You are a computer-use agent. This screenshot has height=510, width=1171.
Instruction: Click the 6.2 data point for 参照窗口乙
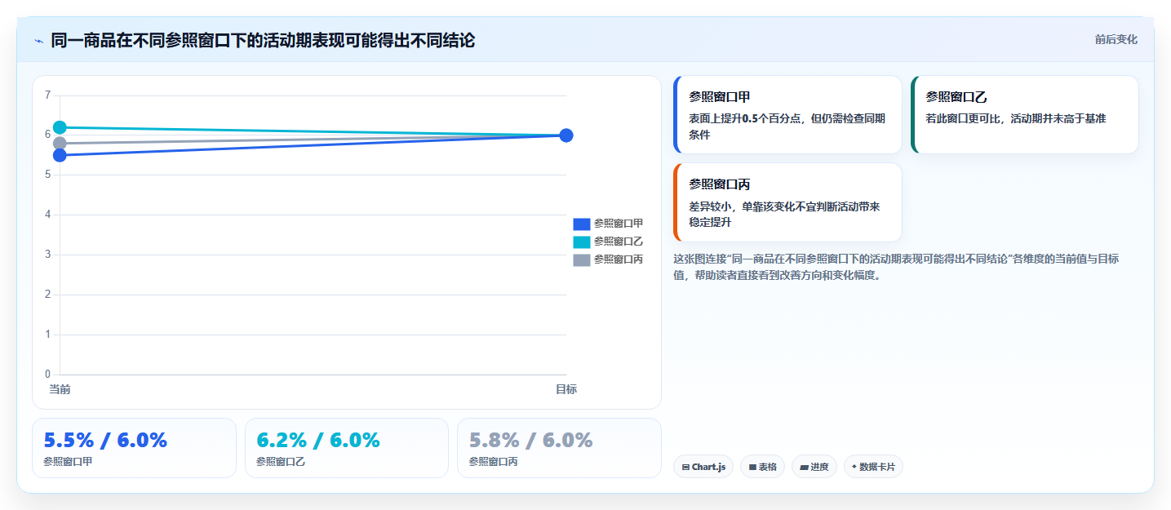coord(60,127)
